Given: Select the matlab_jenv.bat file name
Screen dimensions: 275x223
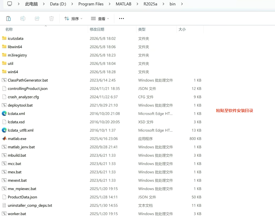Looking at the screenshot, I should pos(21,147).
